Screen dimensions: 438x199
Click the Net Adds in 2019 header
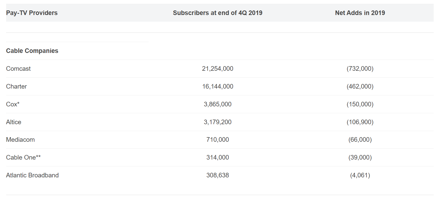(360, 13)
